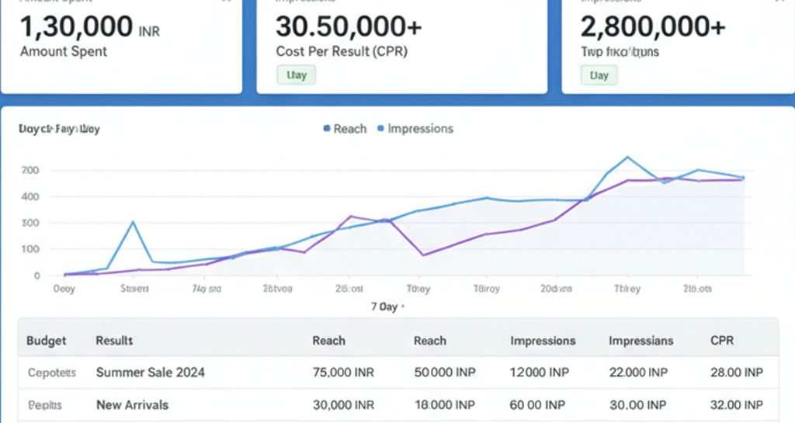Image resolution: width=795 pixels, height=423 pixels.
Task: Select the 60 00 INP cell
Action: tap(537, 405)
